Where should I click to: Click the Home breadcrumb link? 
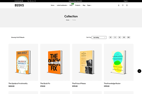68,20
